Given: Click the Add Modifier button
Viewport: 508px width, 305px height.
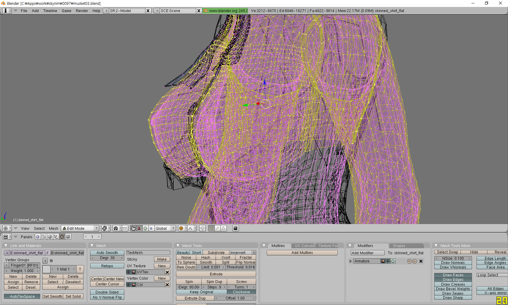Looking at the screenshot, I should (x=367, y=253).
